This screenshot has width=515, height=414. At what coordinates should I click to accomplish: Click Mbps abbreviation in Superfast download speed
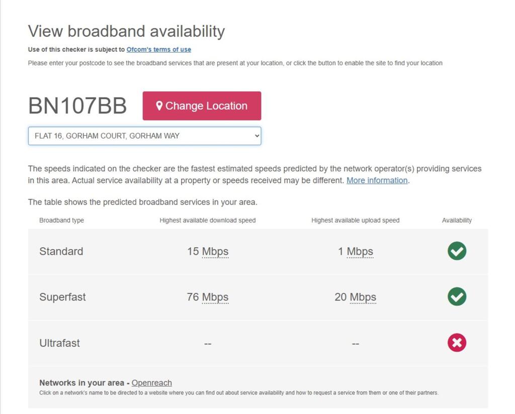pyautogui.click(x=215, y=297)
